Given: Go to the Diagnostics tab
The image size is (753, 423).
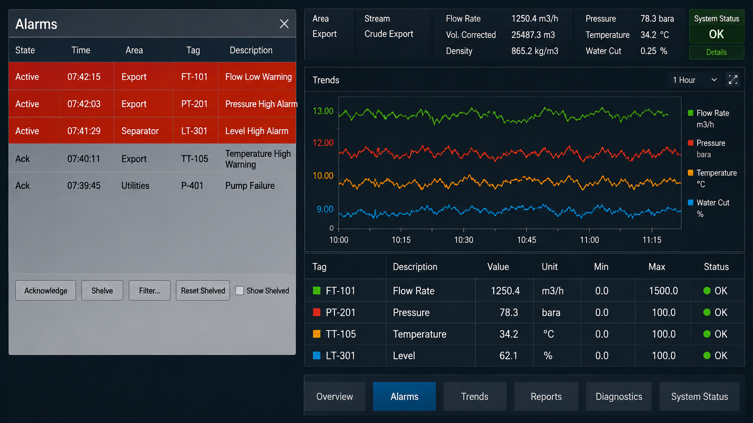Looking at the screenshot, I should coord(619,396).
